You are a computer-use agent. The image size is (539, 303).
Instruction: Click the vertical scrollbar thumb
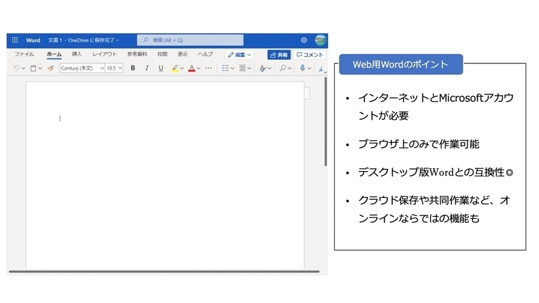325,122
